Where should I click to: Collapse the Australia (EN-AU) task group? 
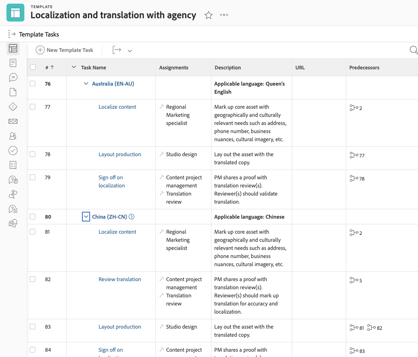click(86, 84)
